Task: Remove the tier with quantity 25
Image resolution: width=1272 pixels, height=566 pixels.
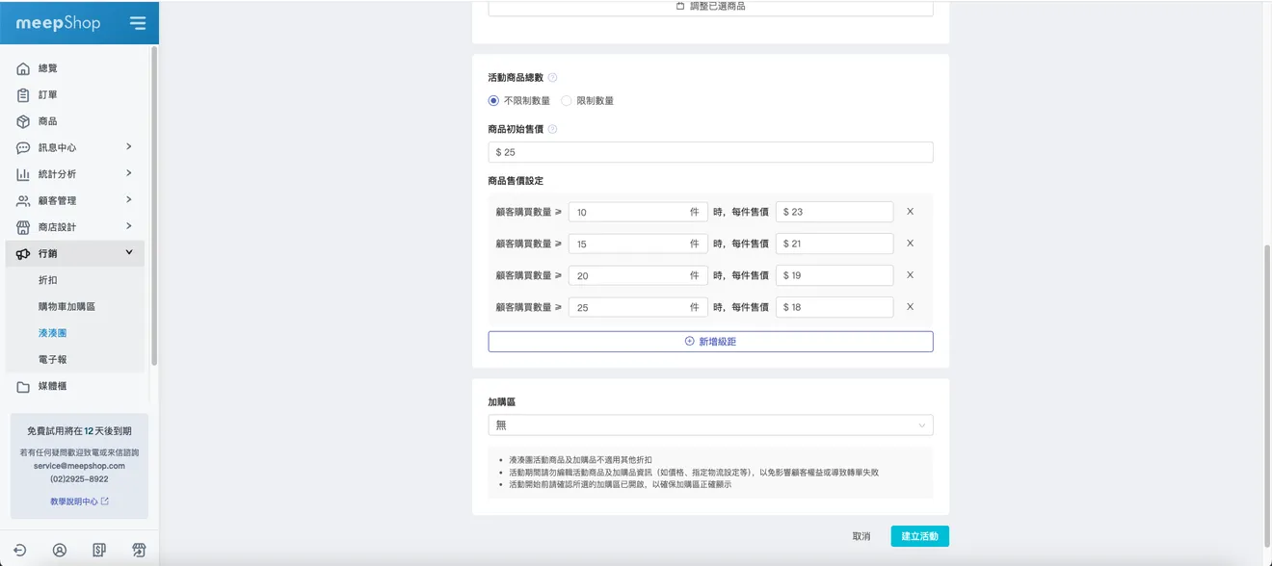Action: (910, 307)
